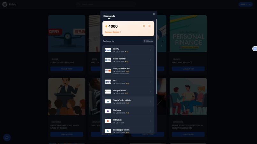The image size is (257, 144).
Task: Select the Bank Transfer payment name
Action: (x=119, y=59)
